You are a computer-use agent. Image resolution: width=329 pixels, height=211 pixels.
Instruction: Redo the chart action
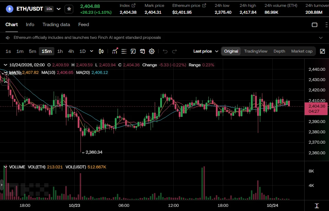(x=174, y=52)
